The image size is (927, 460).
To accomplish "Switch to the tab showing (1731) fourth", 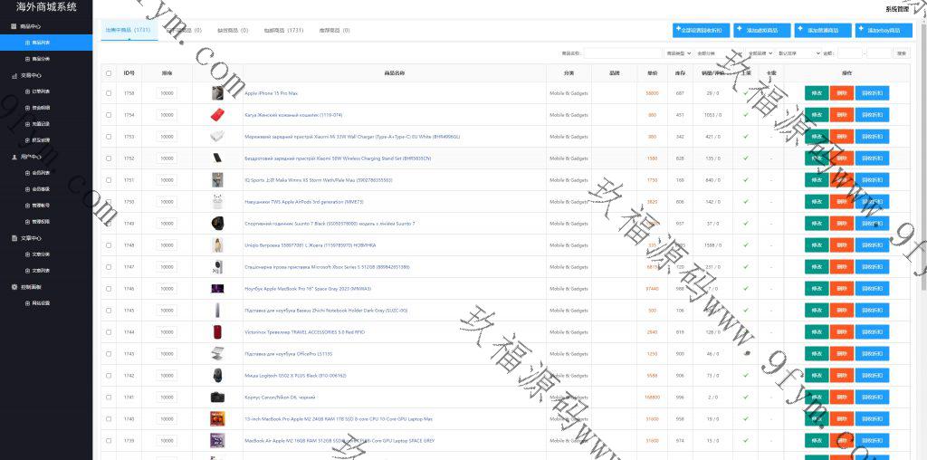I will tap(283, 31).
